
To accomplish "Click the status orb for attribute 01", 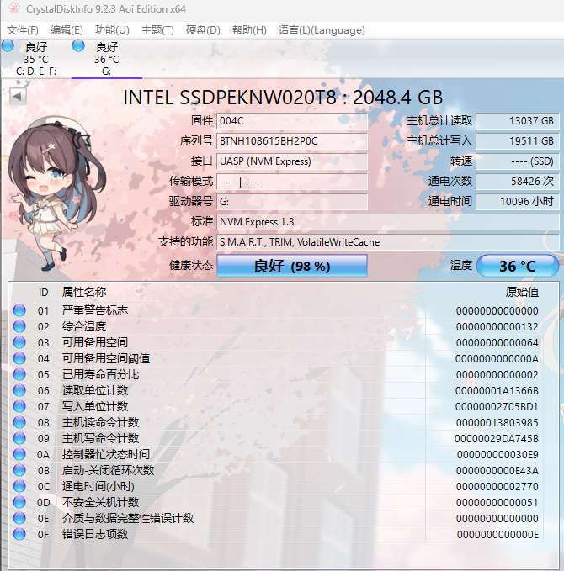I will (x=19, y=310).
